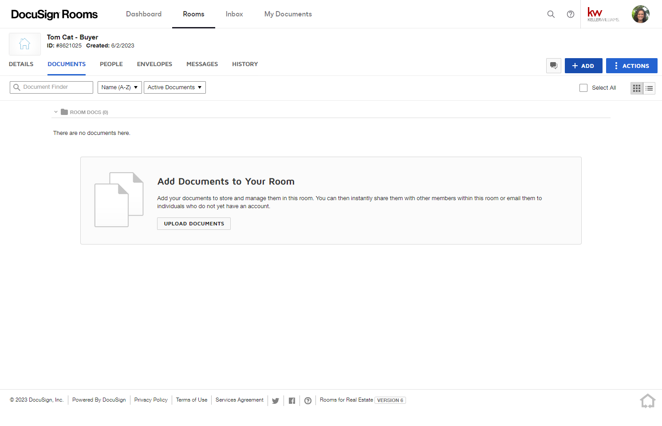
Task: Click the Room Docs folder icon
Action: pyautogui.click(x=64, y=112)
